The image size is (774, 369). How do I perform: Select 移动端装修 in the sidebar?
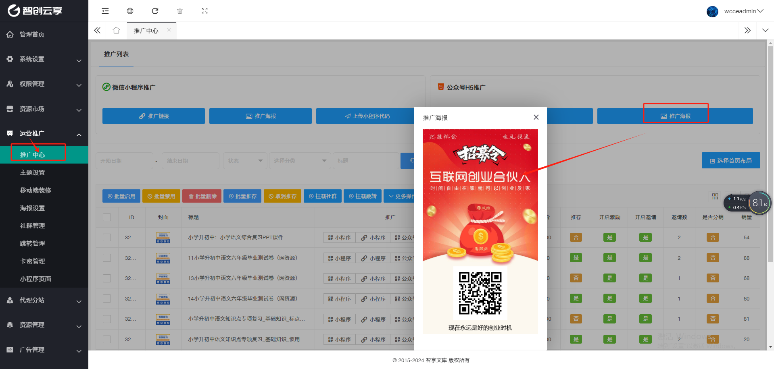(x=44, y=190)
